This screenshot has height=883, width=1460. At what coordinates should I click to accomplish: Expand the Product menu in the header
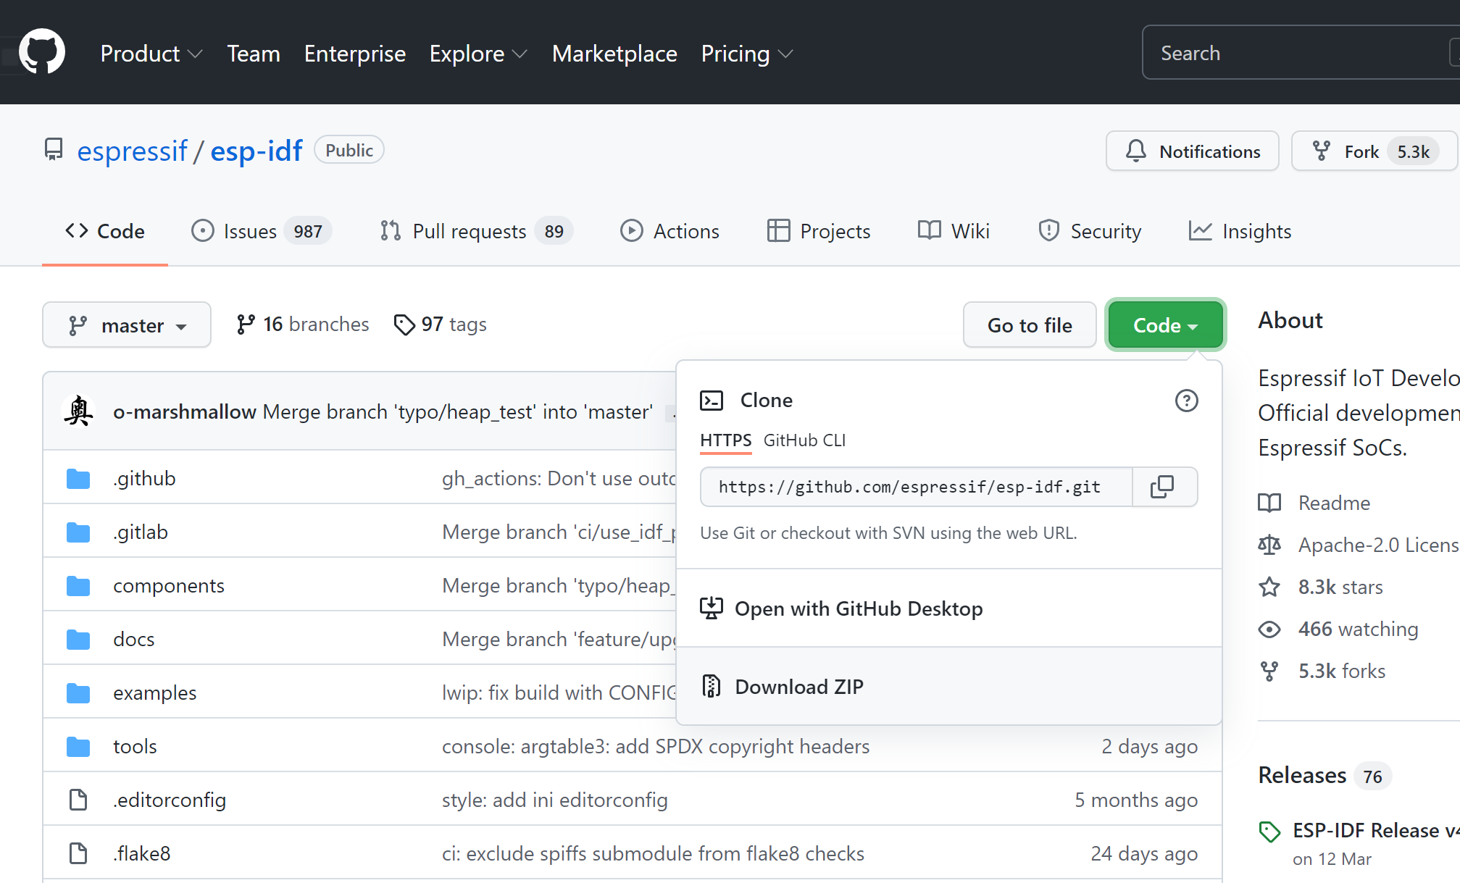[x=151, y=54]
